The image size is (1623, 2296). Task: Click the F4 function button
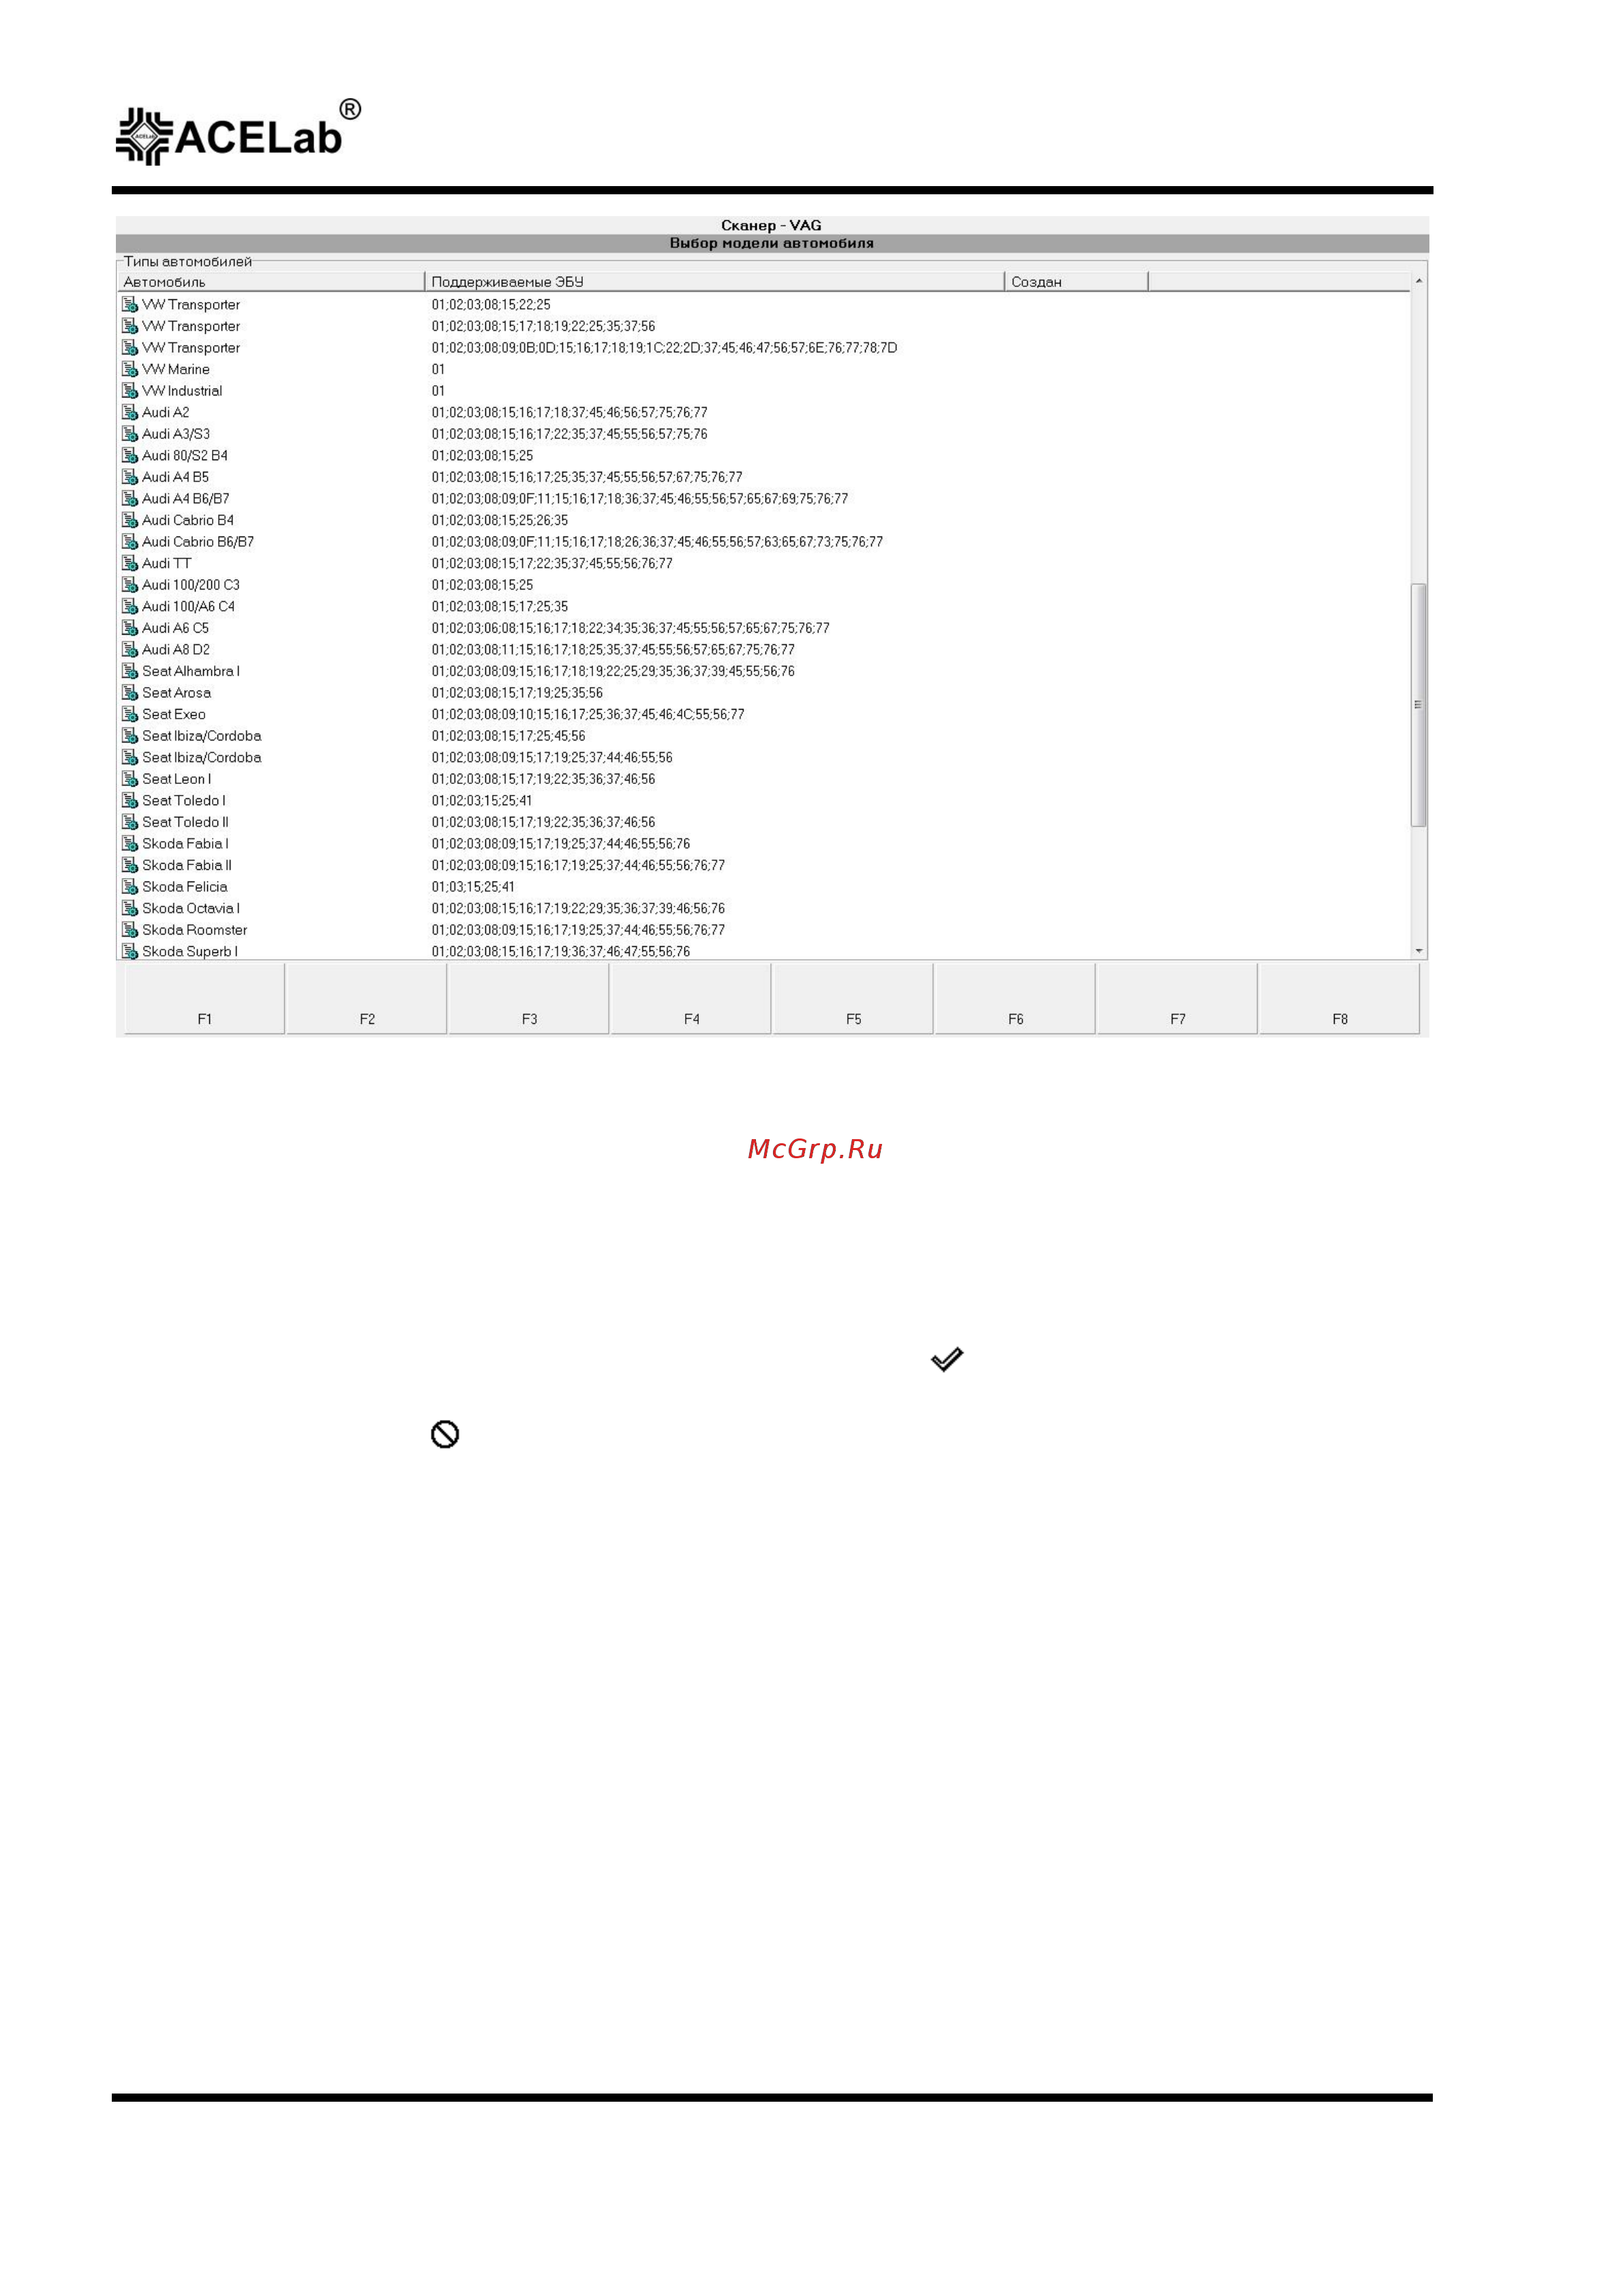point(691,998)
